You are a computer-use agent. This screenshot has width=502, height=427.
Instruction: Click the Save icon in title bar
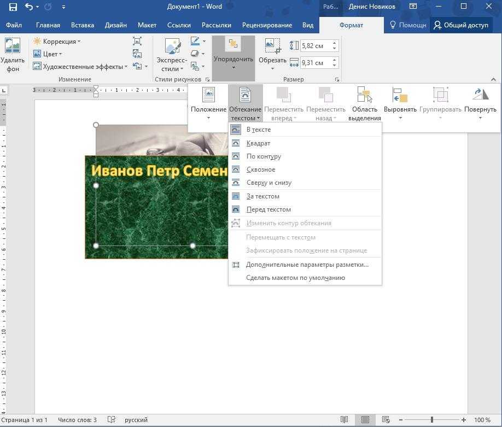(x=13, y=7)
